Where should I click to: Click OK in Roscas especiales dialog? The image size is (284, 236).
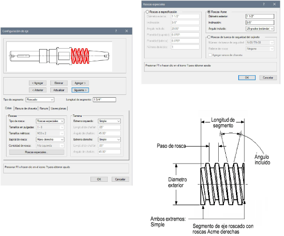click(x=247, y=78)
